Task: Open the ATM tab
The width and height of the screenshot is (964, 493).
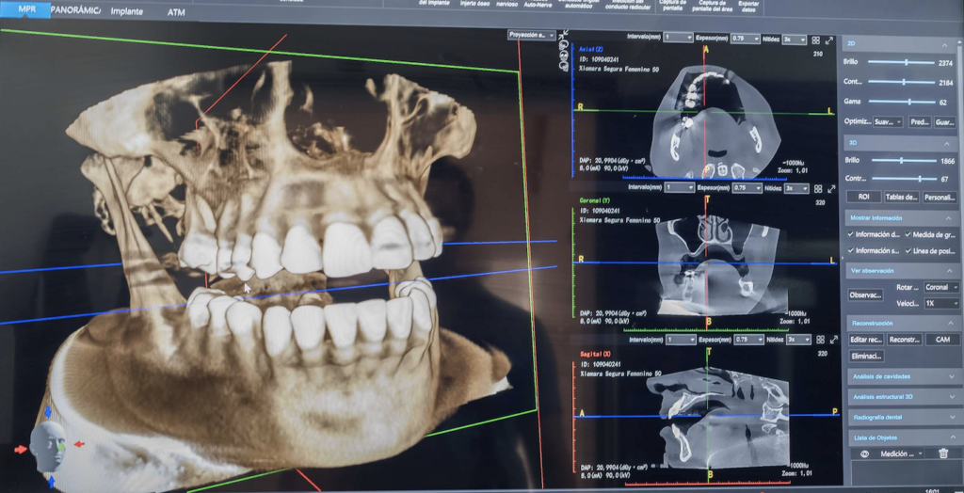Action: point(176,12)
